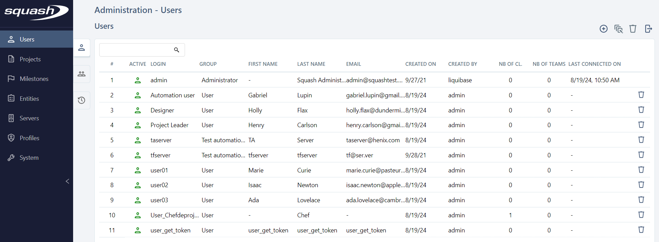The height and width of the screenshot is (242, 659).
Task: Toggle active status for user01
Action: pyautogui.click(x=138, y=170)
